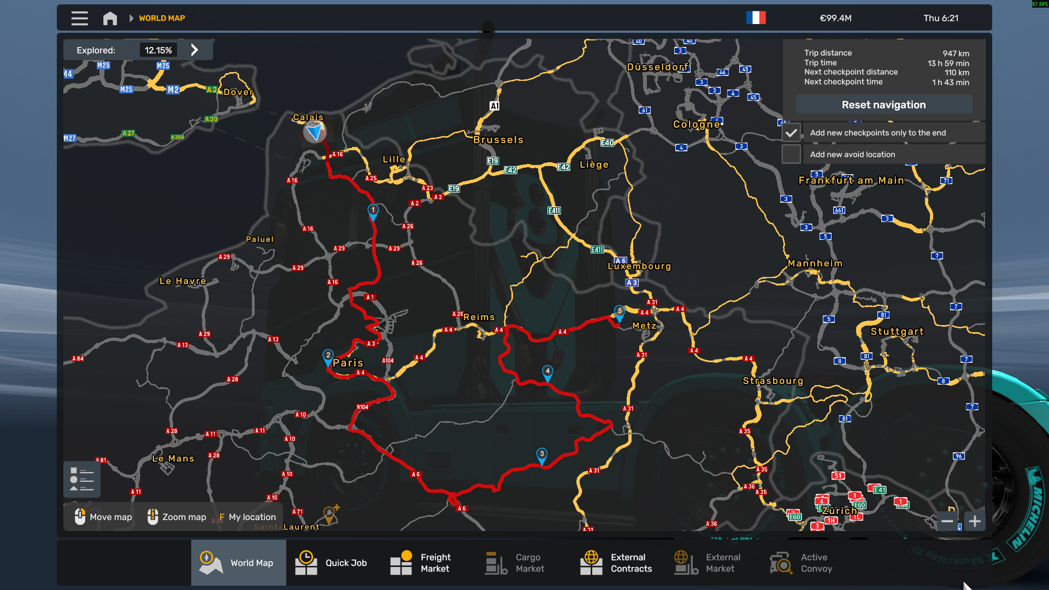The image size is (1049, 590).
Task: Select checkpoint 1 marker on the route
Action: click(x=373, y=212)
